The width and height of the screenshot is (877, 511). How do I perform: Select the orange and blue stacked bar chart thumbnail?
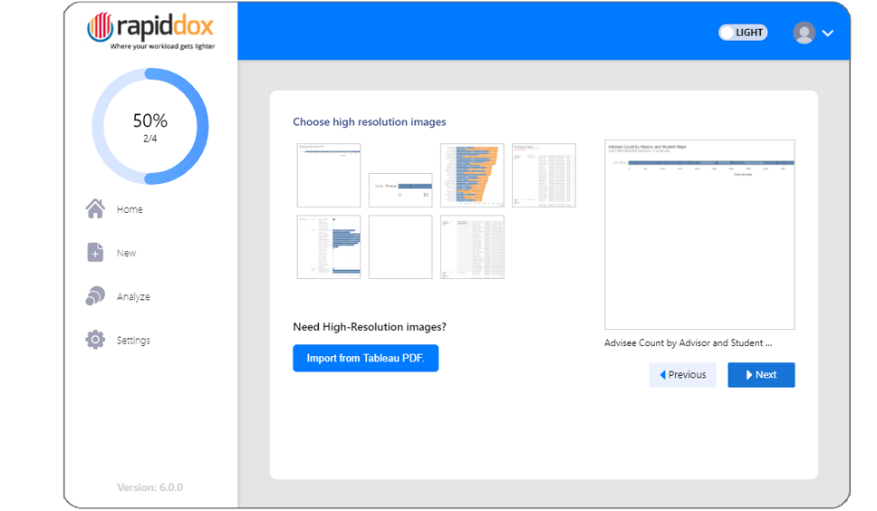[x=472, y=175]
